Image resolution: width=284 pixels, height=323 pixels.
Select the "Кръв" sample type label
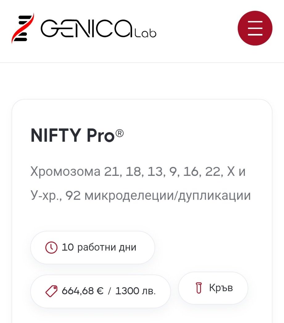point(221,288)
